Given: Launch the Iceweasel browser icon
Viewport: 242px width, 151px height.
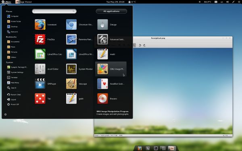Looking at the screenshot, I should click(x=40, y=25).
